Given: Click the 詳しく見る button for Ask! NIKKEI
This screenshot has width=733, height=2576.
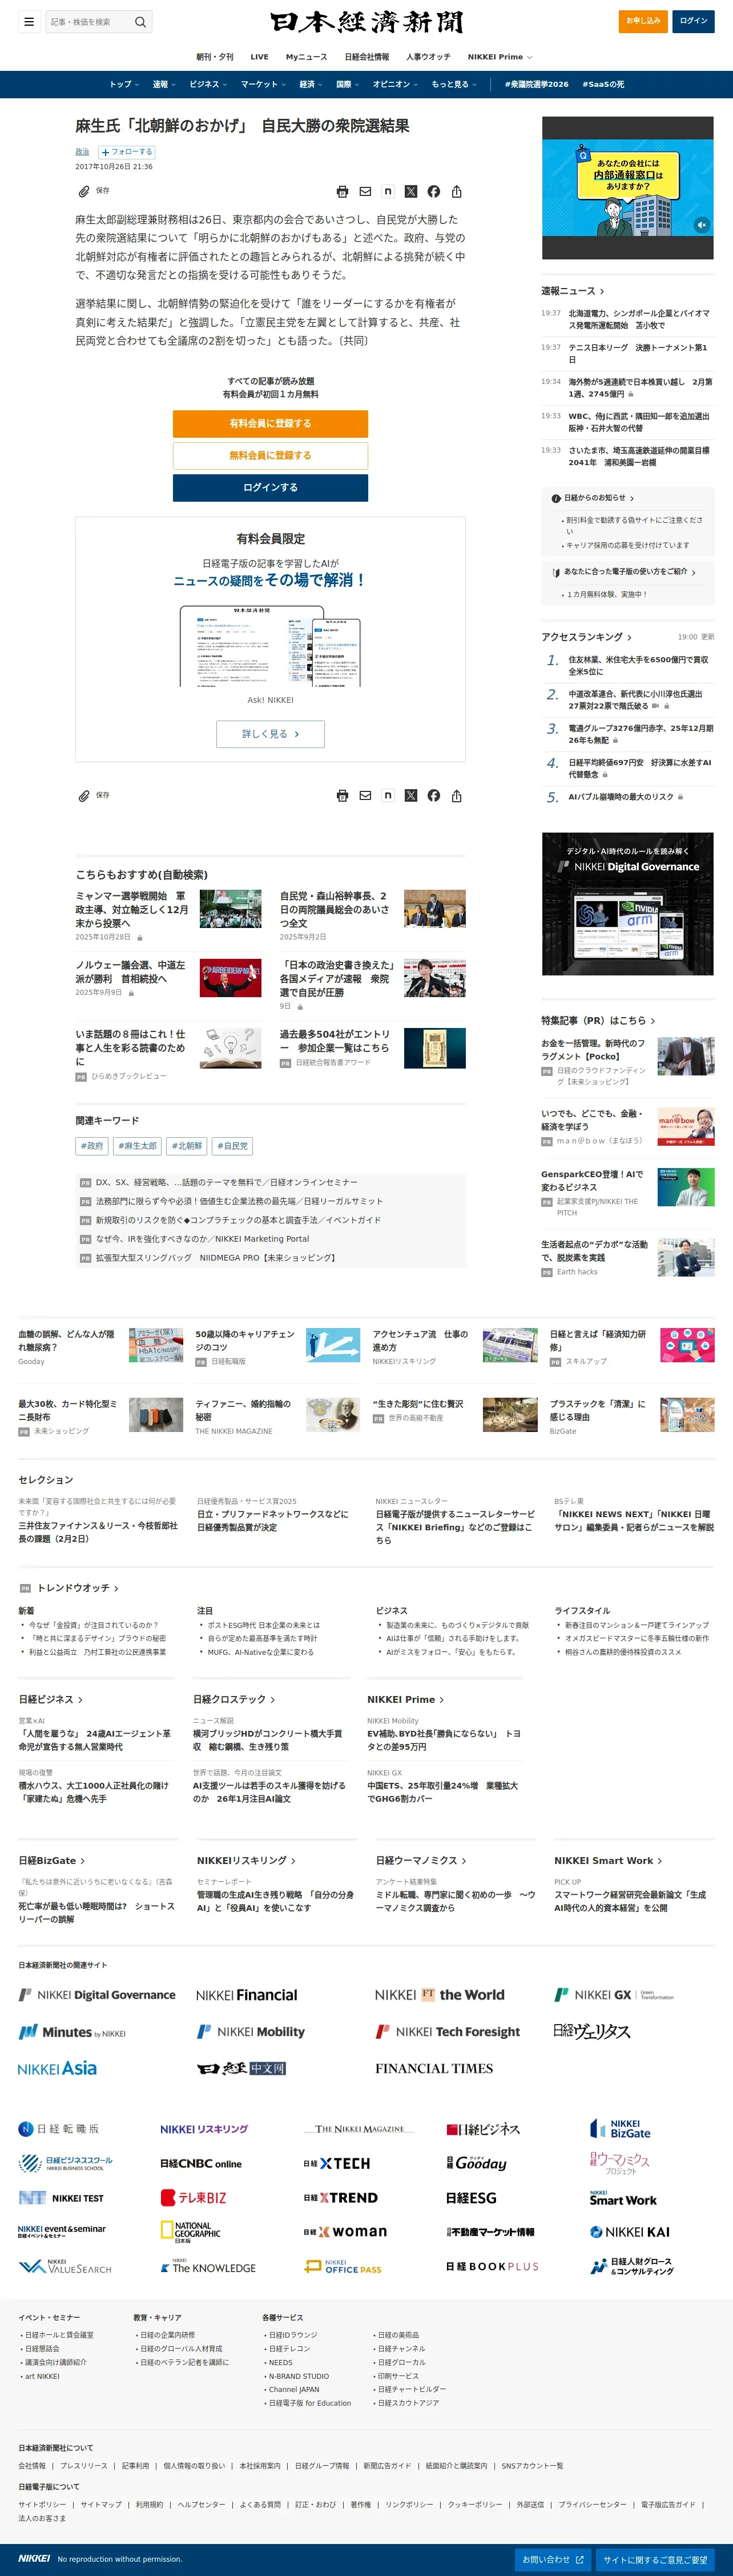Looking at the screenshot, I should coord(271,734).
